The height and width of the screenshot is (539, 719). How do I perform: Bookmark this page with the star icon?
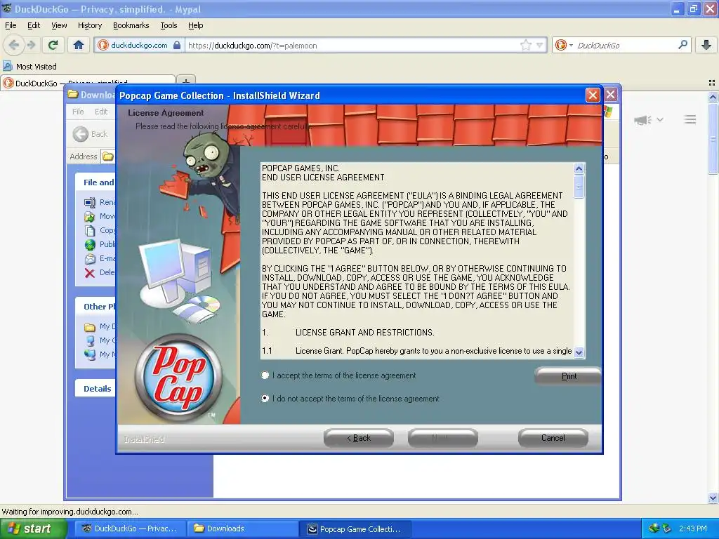pos(525,45)
